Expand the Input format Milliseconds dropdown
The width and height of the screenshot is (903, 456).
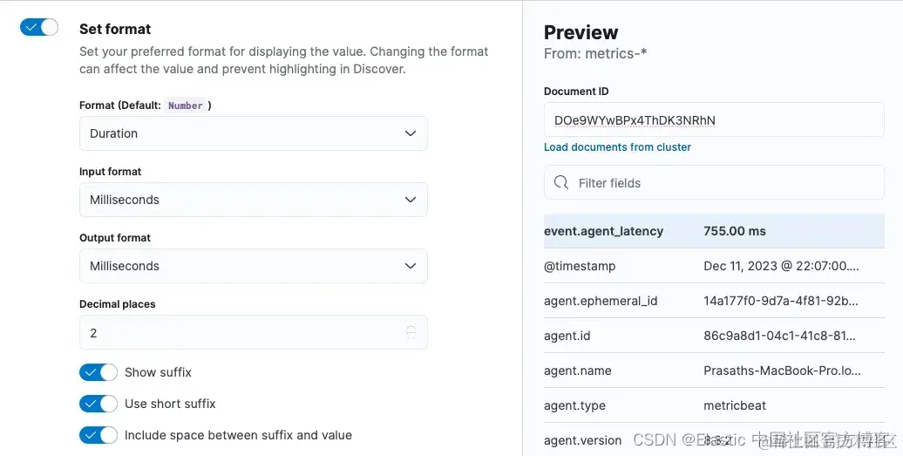coord(253,200)
